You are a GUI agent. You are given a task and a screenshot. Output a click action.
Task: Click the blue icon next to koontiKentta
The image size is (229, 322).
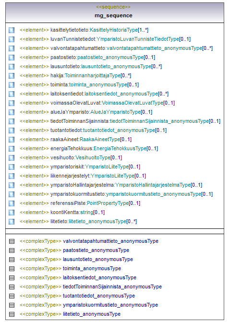pos(12,213)
